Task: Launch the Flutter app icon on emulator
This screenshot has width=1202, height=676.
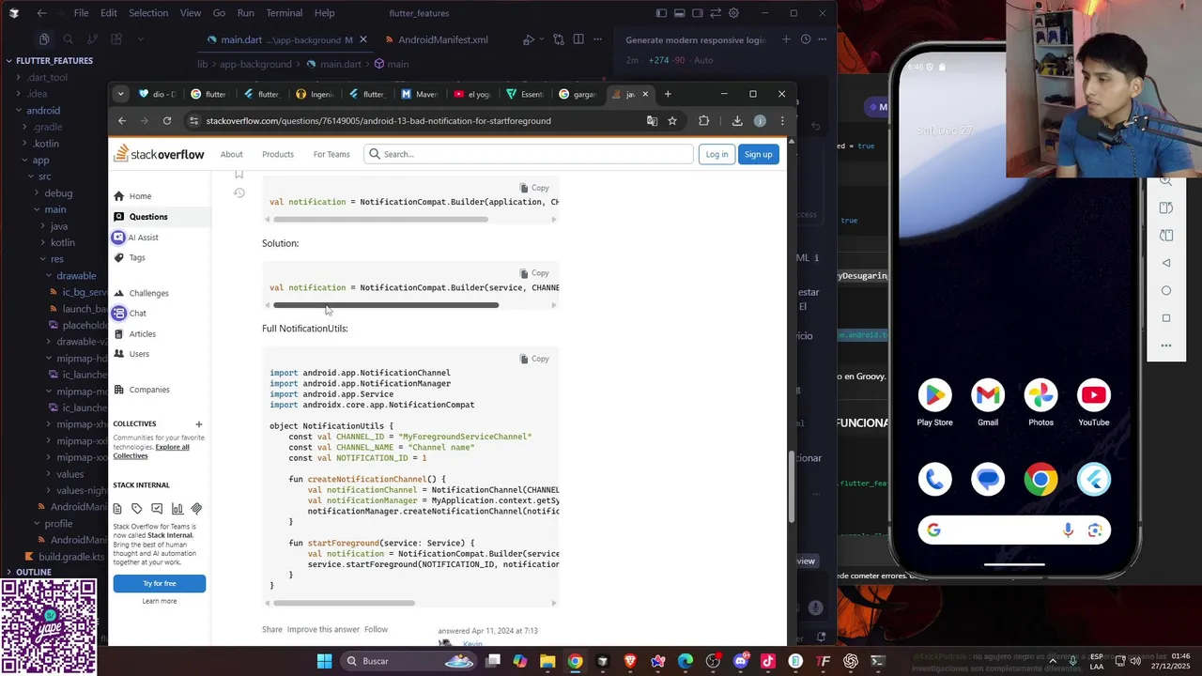Action: pyautogui.click(x=1094, y=480)
